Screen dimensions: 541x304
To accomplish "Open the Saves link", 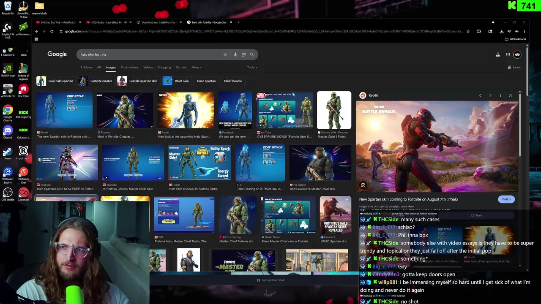I will click(x=514, y=67).
